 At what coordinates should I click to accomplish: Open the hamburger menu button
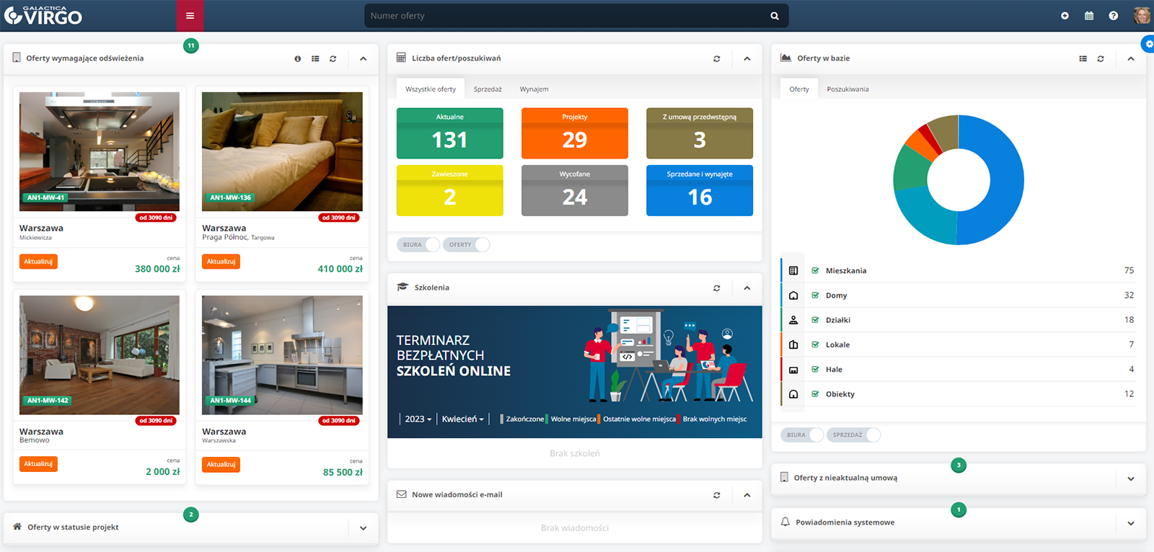[190, 16]
